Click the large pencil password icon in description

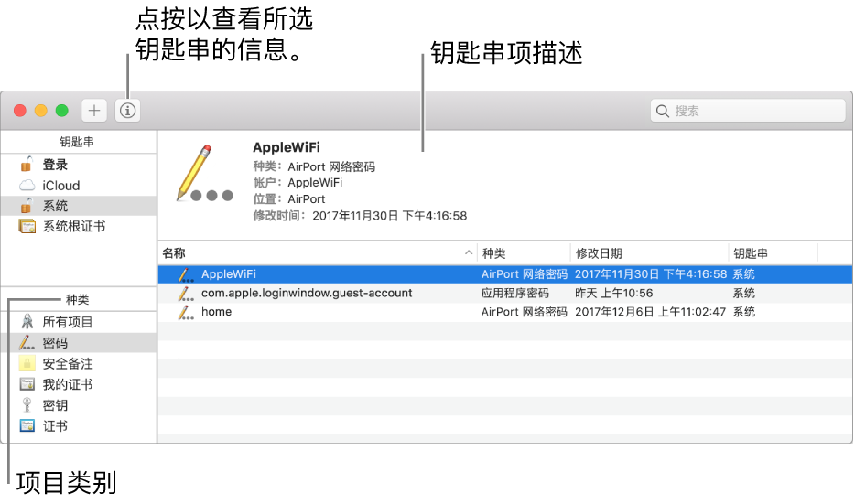tap(204, 173)
